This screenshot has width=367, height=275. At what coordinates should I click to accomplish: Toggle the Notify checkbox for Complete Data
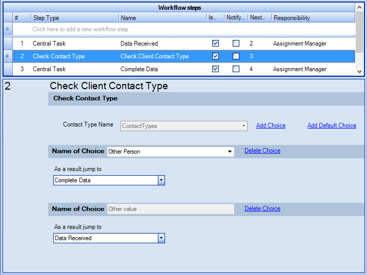click(x=236, y=69)
